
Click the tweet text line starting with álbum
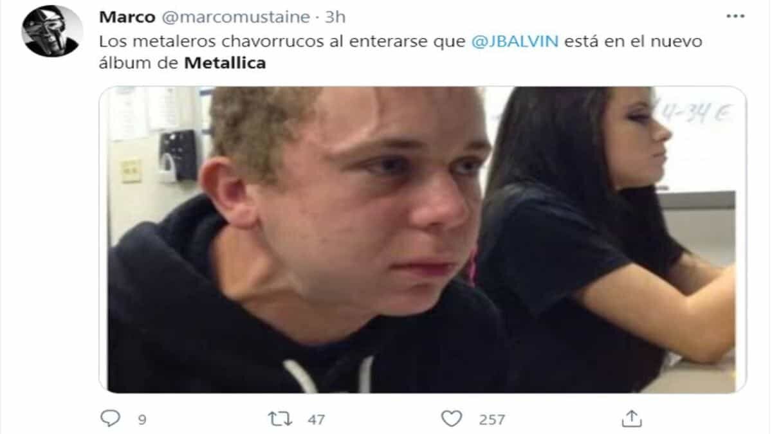click(x=182, y=64)
